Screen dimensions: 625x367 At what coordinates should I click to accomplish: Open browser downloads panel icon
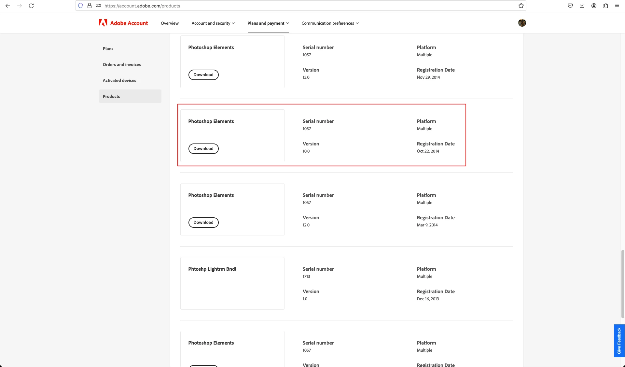point(582,6)
